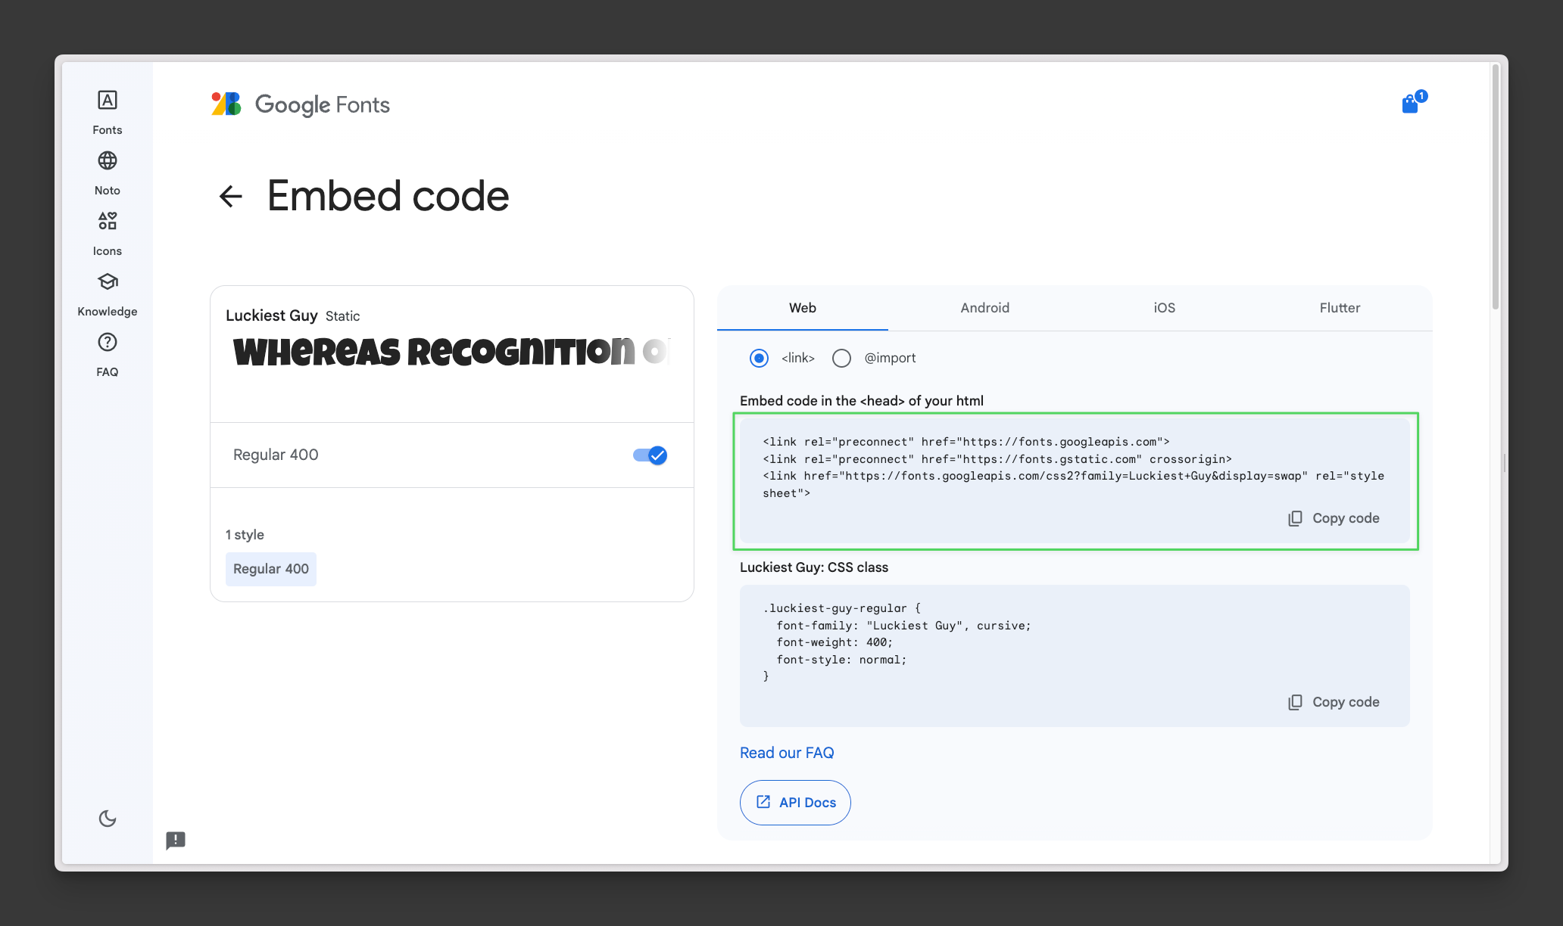Switch to the iOS tab

pyautogui.click(x=1162, y=308)
